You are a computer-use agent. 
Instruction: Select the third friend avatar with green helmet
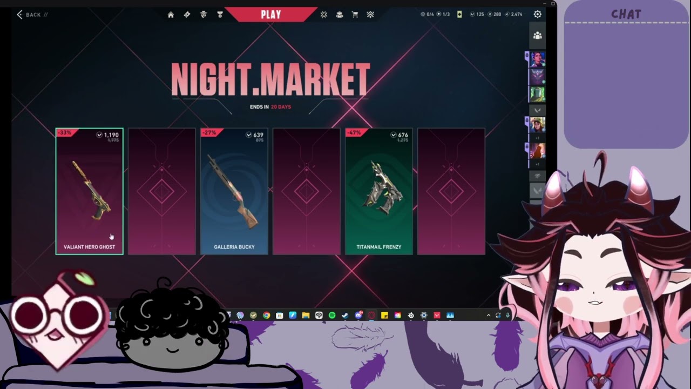tap(537, 95)
